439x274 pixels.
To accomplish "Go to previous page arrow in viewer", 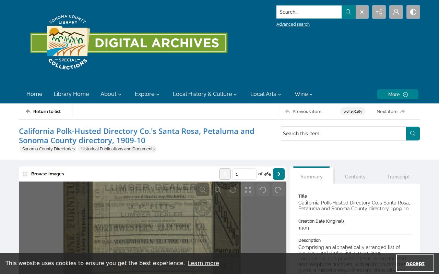I will point(225,174).
